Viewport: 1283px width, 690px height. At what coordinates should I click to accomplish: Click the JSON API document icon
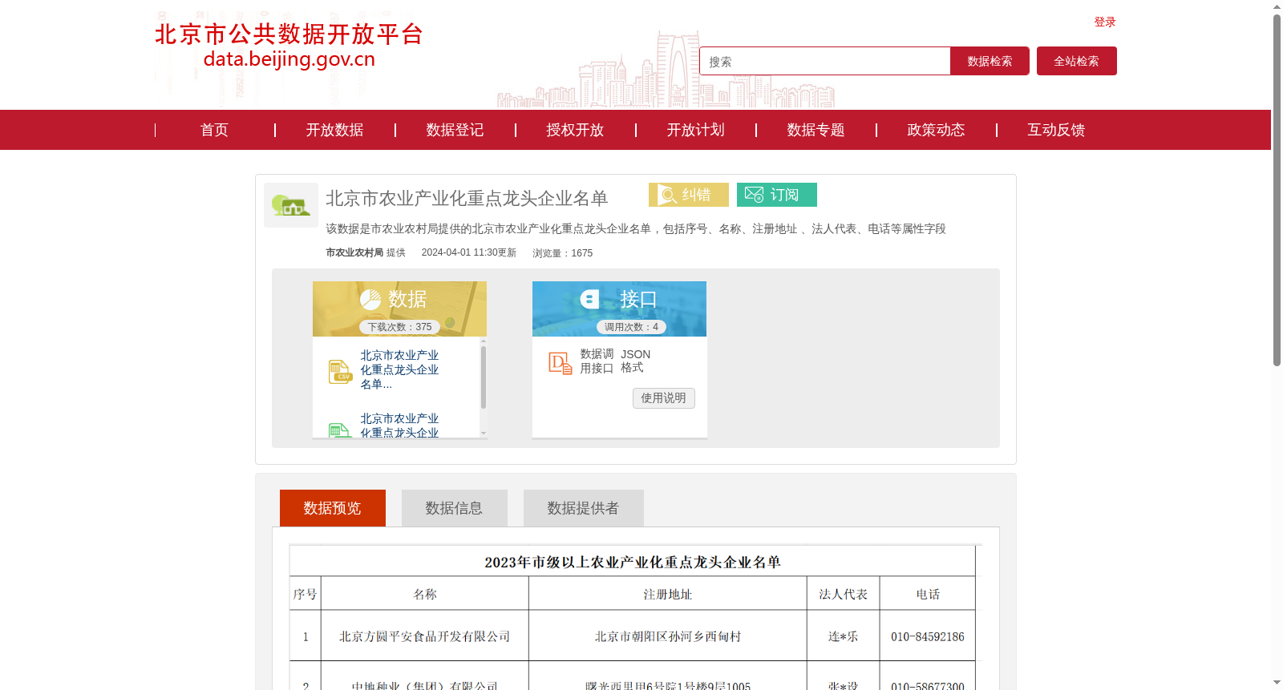click(560, 363)
